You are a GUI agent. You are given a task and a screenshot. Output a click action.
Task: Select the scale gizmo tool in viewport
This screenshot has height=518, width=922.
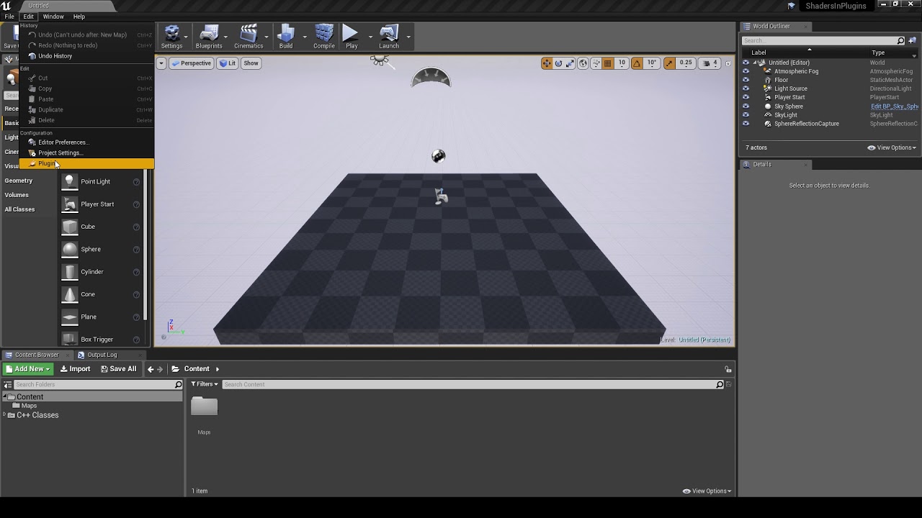(570, 63)
